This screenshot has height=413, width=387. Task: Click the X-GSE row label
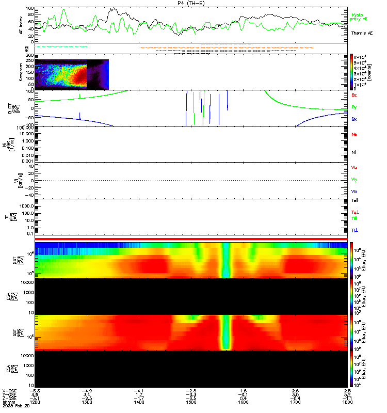(9, 391)
